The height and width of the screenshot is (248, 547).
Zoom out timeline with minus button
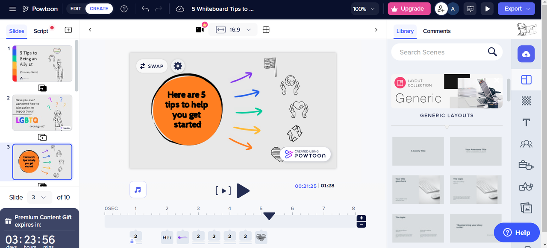coord(362,225)
